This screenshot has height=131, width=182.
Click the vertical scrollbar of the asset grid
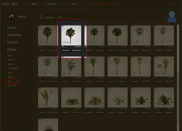[178, 78]
